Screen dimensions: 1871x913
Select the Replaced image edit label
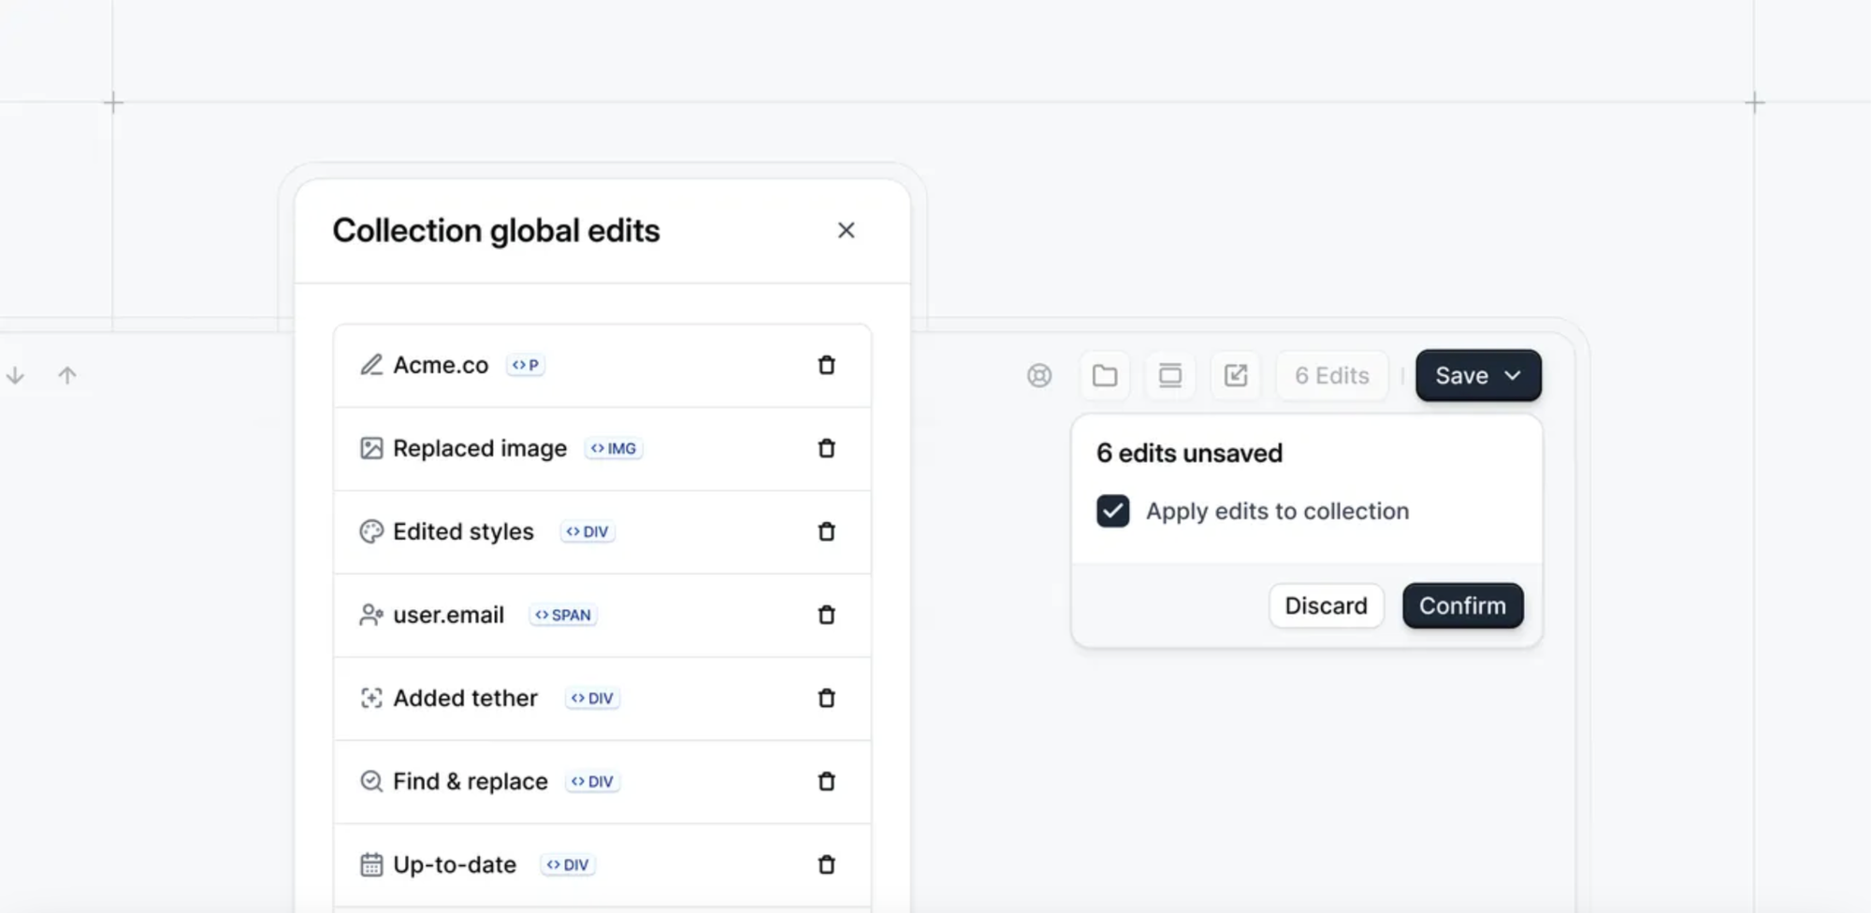tap(480, 448)
